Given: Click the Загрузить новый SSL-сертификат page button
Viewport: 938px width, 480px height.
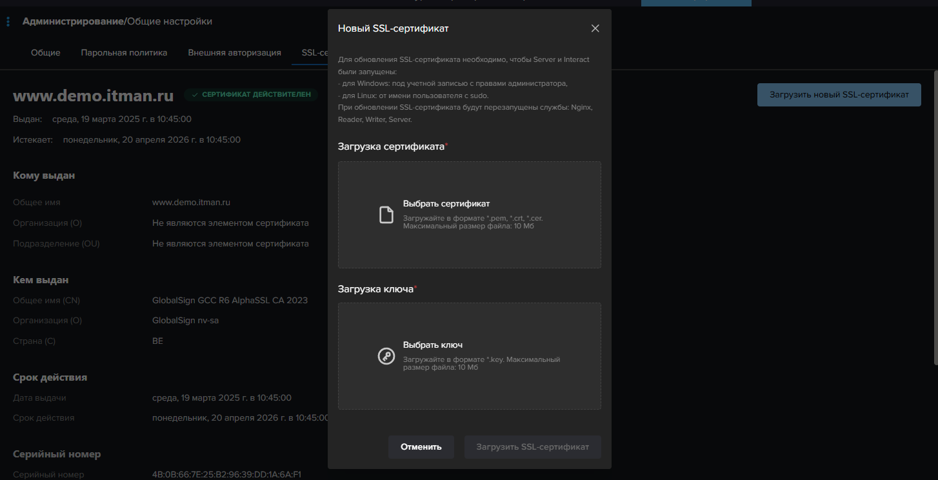Looking at the screenshot, I should click(839, 95).
